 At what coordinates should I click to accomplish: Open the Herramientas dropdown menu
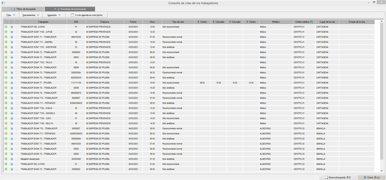click(31, 15)
